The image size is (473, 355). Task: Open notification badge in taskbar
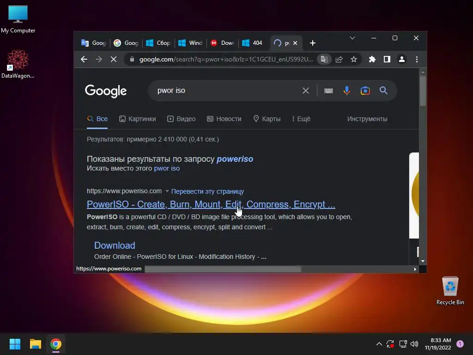tap(460, 344)
